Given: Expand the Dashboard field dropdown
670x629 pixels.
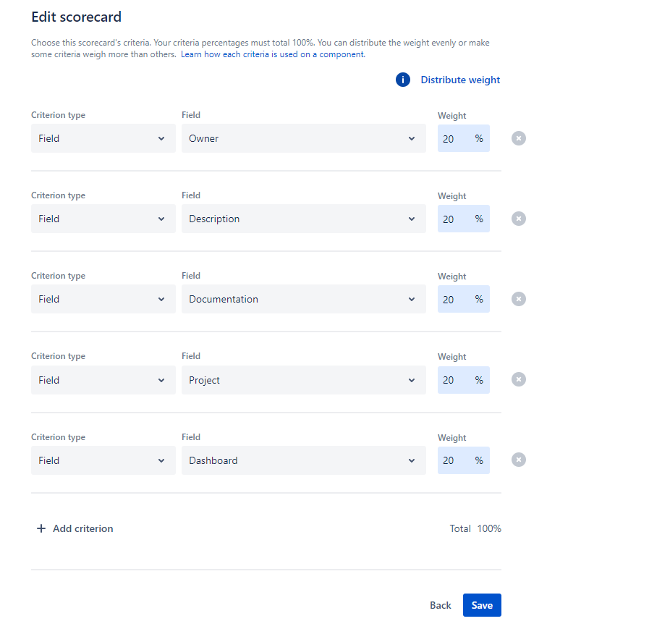Looking at the screenshot, I should pos(303,460).
